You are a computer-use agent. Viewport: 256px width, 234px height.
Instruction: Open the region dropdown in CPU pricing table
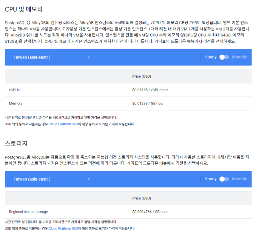pyautogui.click(x=52, y=57)
